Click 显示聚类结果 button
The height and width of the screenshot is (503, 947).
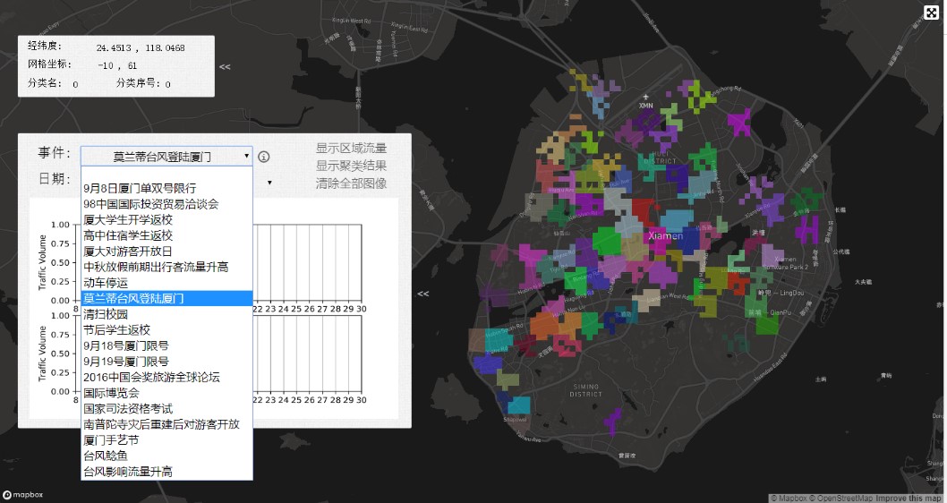pyautogui.click(x=351, y=166)
